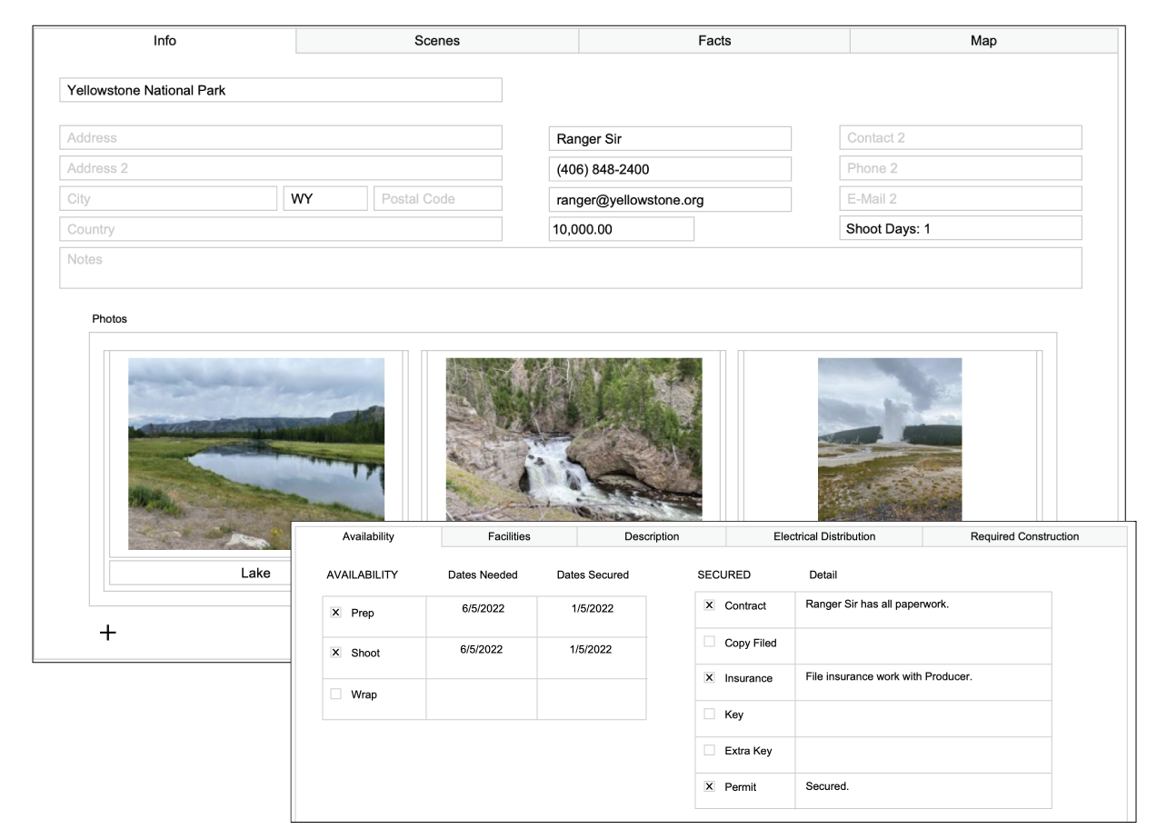Enable the Copy Filed checkbox
Screen dimensions: 1157x839
(709, 643)
